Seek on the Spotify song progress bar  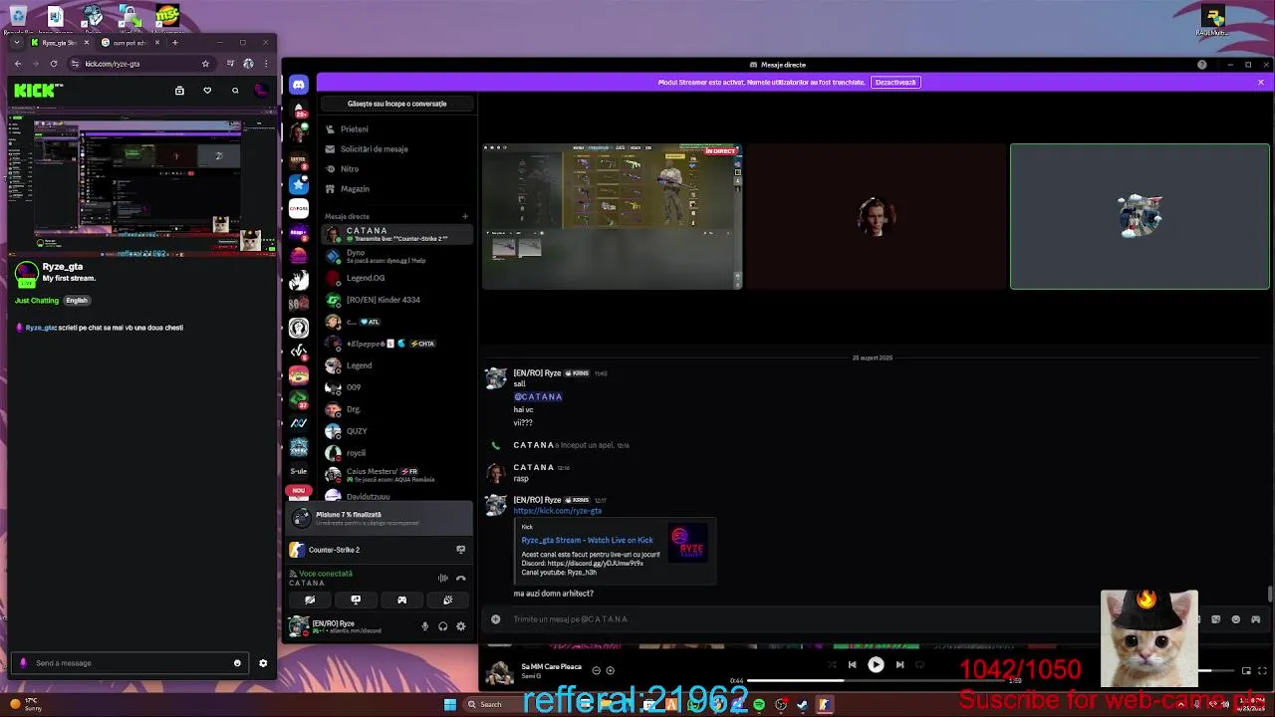click(x=877, y=681)
